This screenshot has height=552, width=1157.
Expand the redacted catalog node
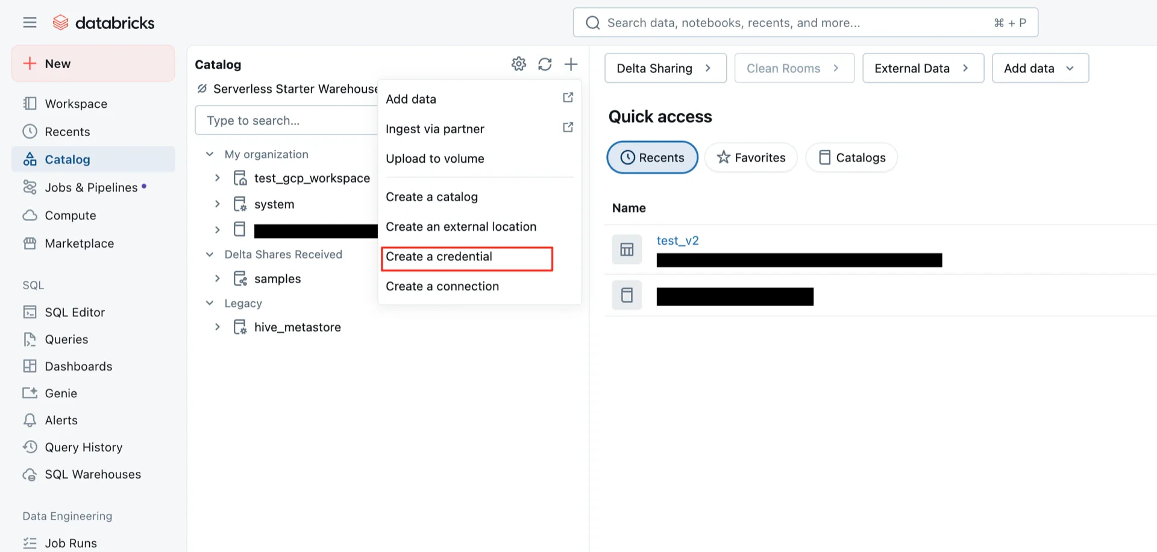point(218,230)
